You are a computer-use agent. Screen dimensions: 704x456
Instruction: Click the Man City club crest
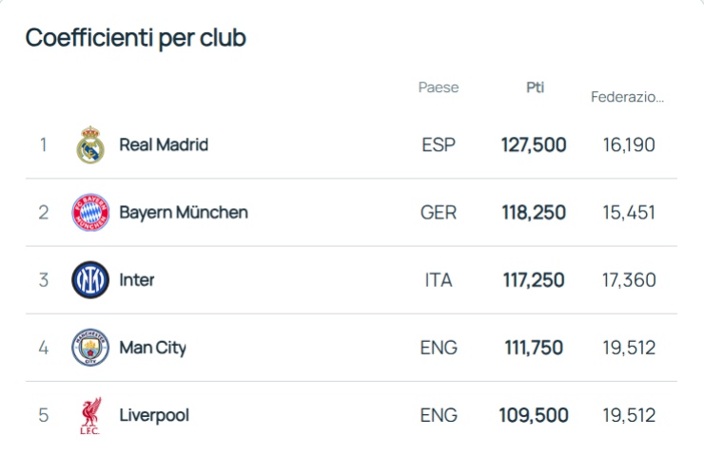[90, 348]
